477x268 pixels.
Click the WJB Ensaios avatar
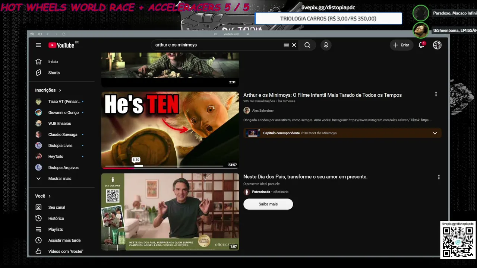(38, 123)
